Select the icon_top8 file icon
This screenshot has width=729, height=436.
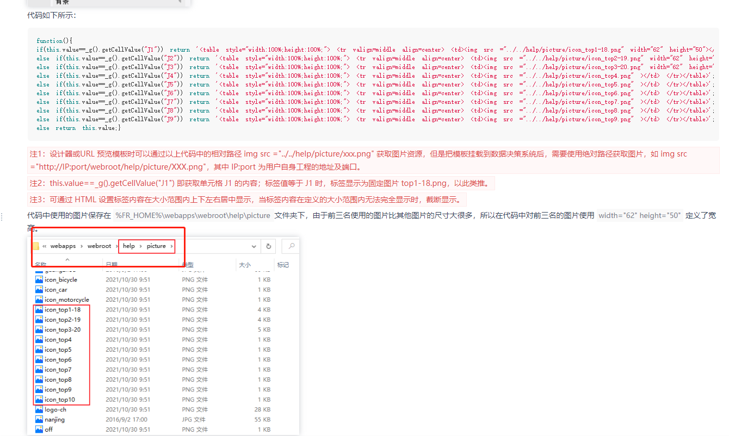tap(39, 379)
